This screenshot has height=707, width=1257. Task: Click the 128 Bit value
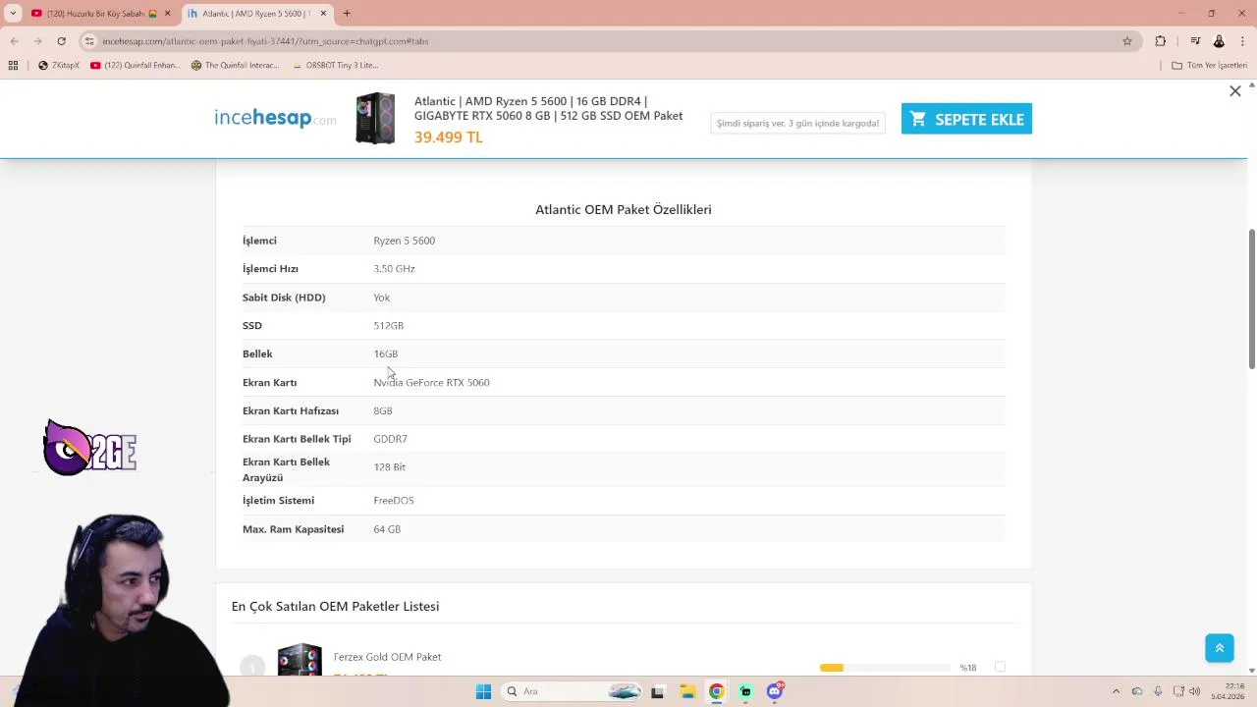389,467
